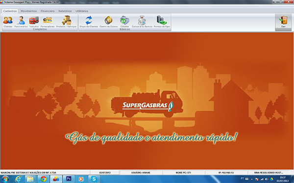
Task: Open Grupo de Clientes icon
Action: pyautogui.click(x=89, y=21)
